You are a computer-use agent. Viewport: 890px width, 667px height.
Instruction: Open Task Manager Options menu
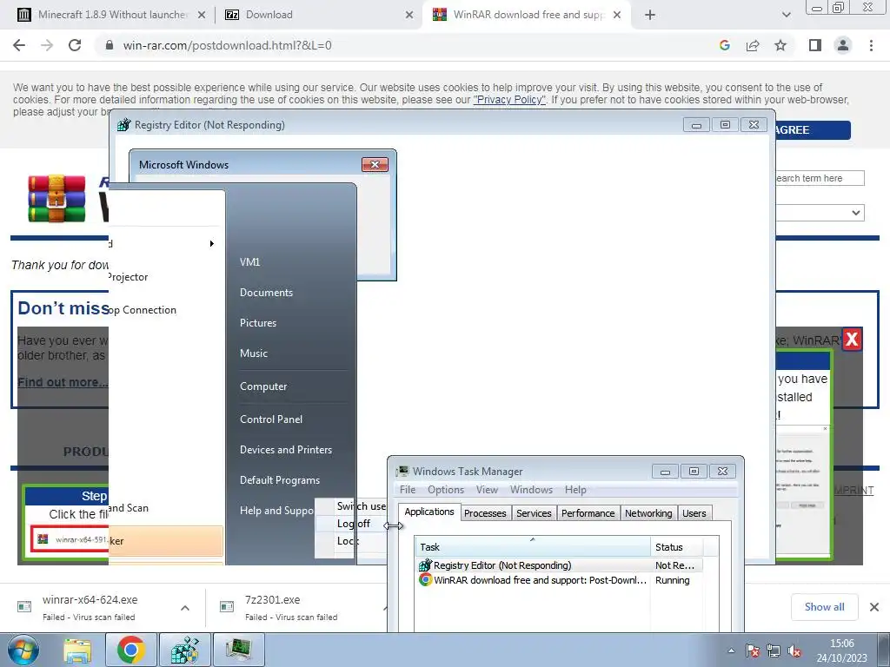[446, 490]
